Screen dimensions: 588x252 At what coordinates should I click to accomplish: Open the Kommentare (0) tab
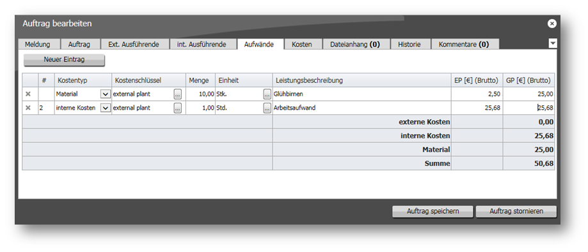(x=465, y=44)
